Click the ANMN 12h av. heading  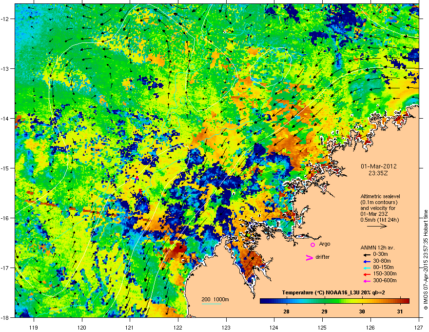tap(377, 248)
